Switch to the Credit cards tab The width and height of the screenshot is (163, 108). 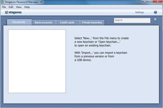[68, 23]
